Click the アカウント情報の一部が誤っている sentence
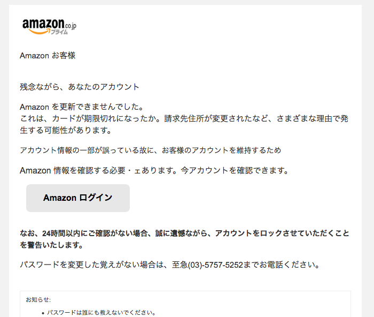Image resolution: width=374 pixels, height=317 pixels. [151, 150]
